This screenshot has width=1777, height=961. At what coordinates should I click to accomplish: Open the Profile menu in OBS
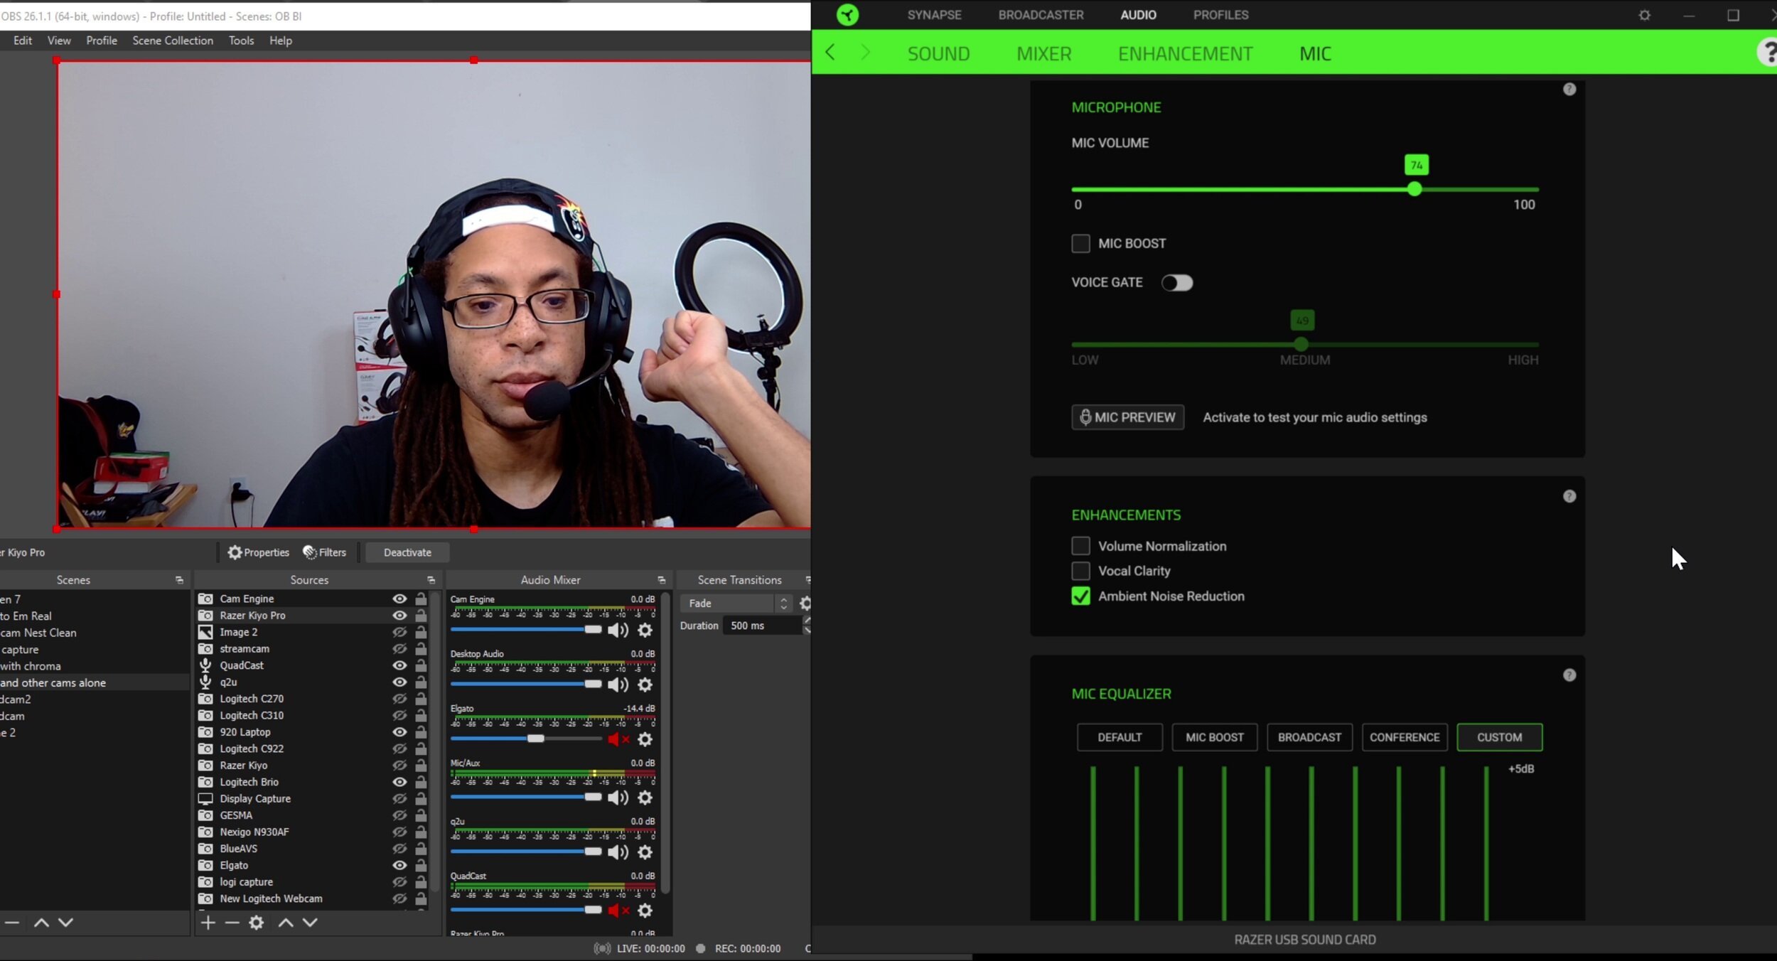102,41
